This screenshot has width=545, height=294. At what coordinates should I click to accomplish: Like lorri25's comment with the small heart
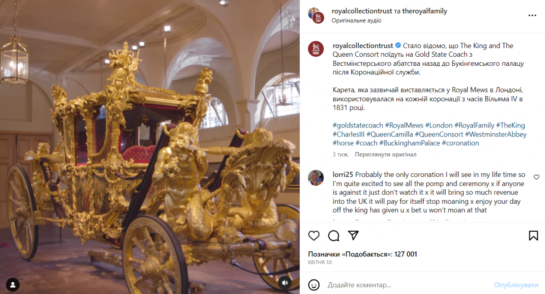[x=536, y=177]
